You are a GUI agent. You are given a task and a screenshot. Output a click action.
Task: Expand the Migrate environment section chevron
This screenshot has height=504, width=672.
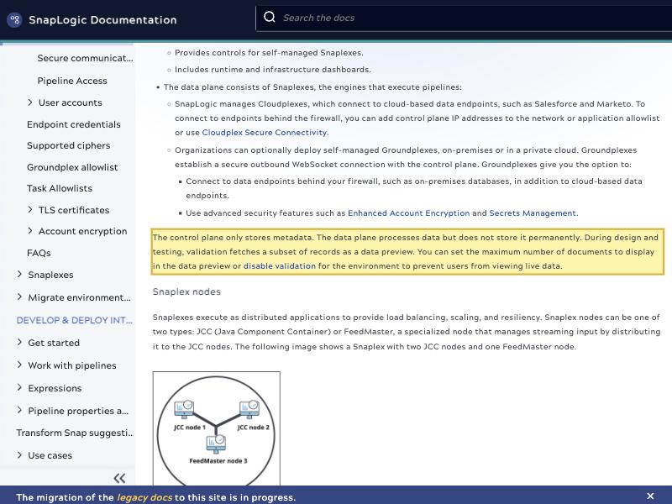pyautogui.click(x=19, y=297)
